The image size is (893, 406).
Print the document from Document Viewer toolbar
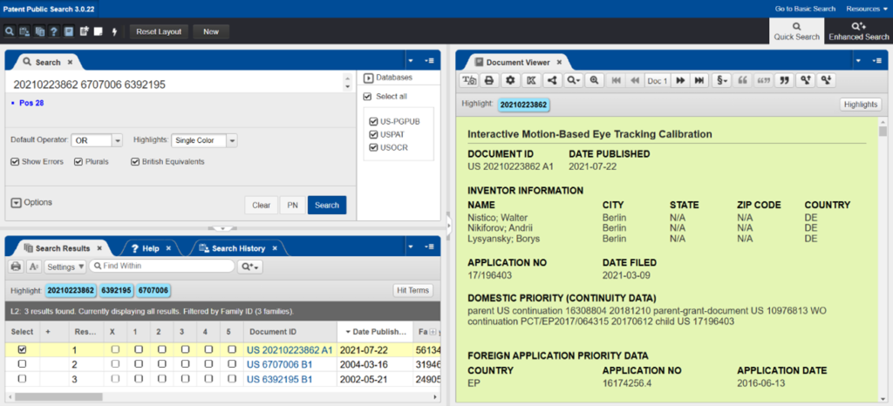[488, 81]
